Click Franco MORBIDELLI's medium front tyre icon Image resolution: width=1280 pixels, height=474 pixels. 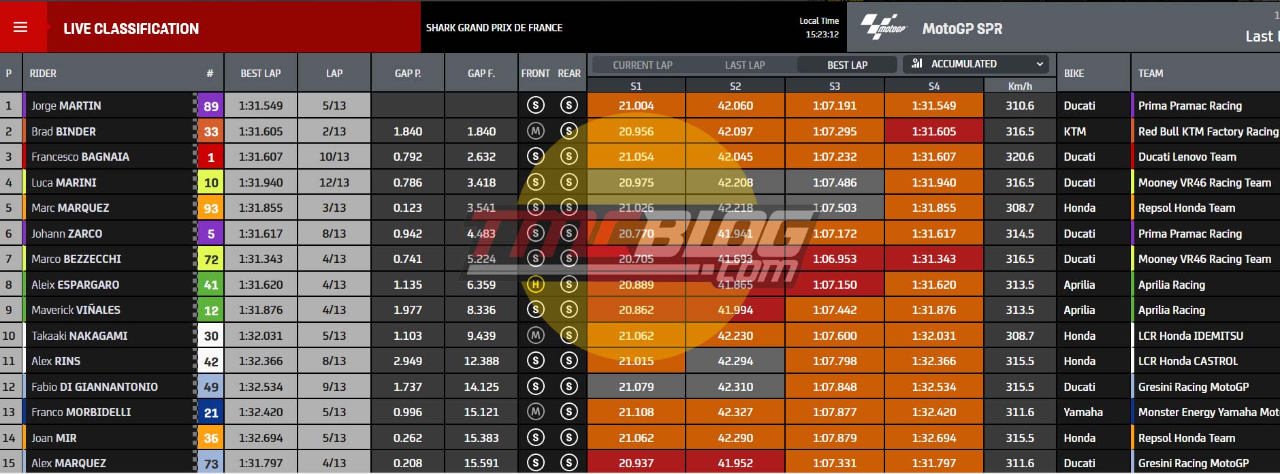[x=536, y=412]
